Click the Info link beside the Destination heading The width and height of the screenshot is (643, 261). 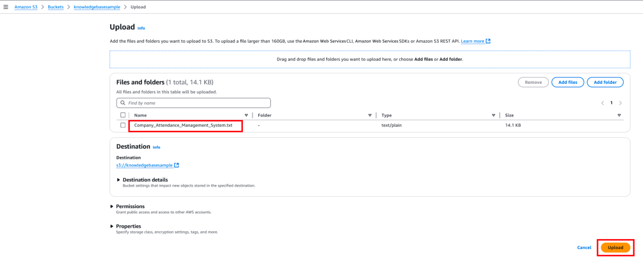pyautogui.click(x=156, y=147)
